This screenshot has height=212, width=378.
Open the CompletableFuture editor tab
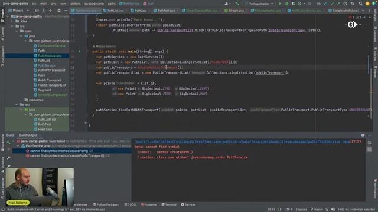click(x=343, y=11)
